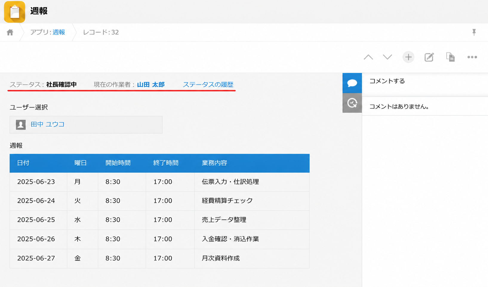Add a new record with plus icon
Viewport: 488px width, 287px height.
pyautogui.click(x=408, y=57)
